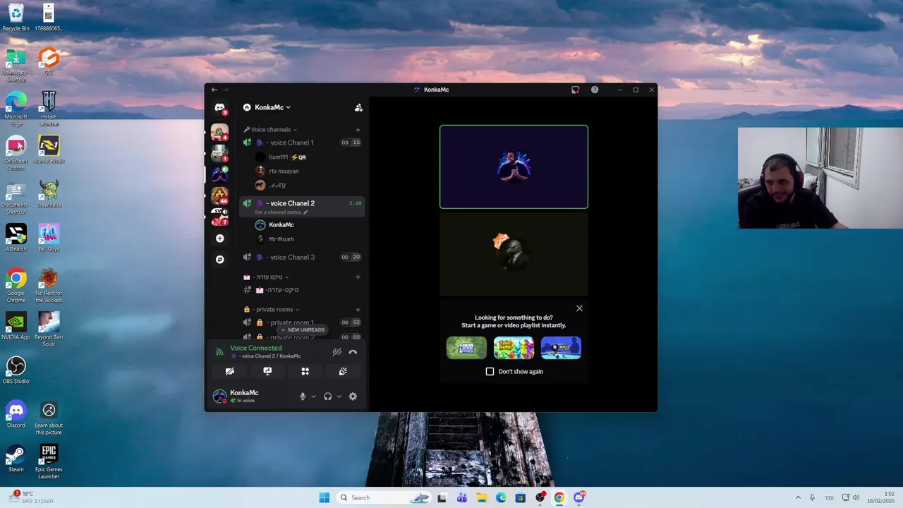The height and width of the screenshot is (508, 903).
Task: Collapse the טיקט עזרה category
Action: (266, 277)
